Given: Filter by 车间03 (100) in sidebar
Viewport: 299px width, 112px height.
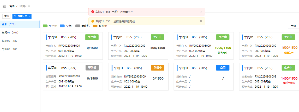Looking at the screenshot, I should pyautogui.click(x=10, y=49).
